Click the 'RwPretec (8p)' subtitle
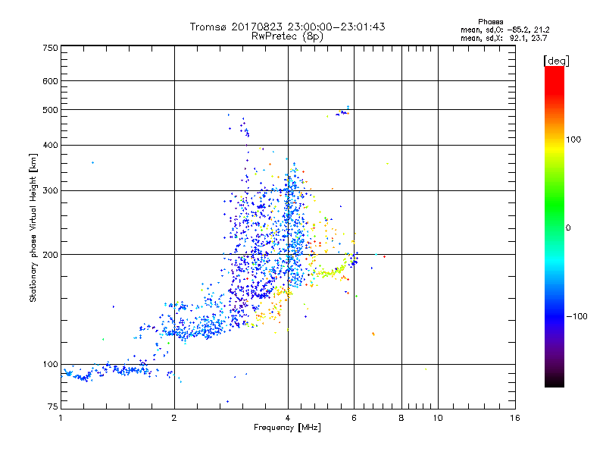The height and width of the screenshot is (455, 606). [287, 36]
